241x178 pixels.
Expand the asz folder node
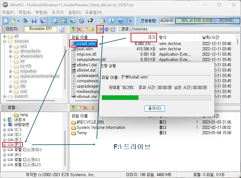10,46
